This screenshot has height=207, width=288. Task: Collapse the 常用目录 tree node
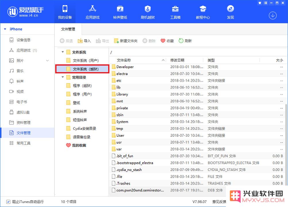click(x=63, y=77)
